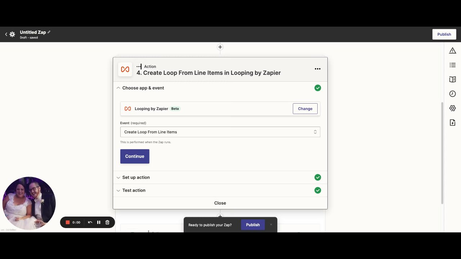Delete the recording with trash icon
Image resolution: width=461 pixels, height=259 pixels.
107,222
